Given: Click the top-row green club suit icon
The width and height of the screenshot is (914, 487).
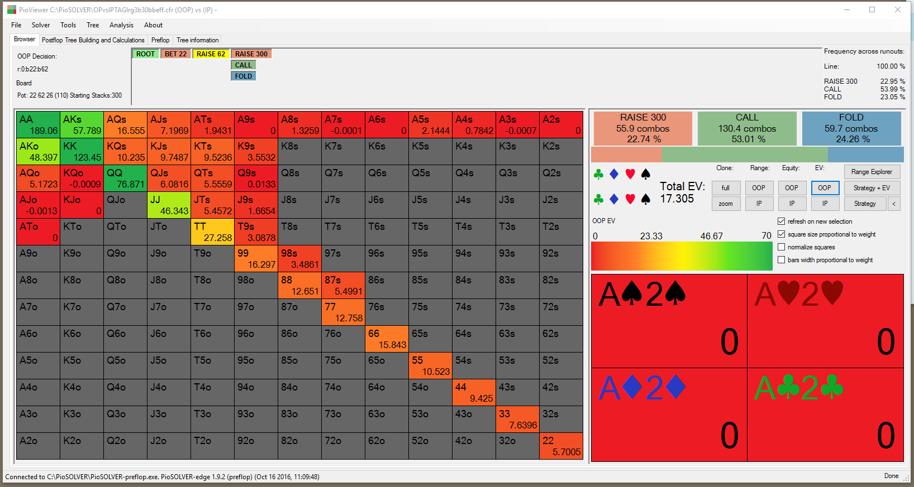Looking at the screenshot, I should tap(598, 175).
